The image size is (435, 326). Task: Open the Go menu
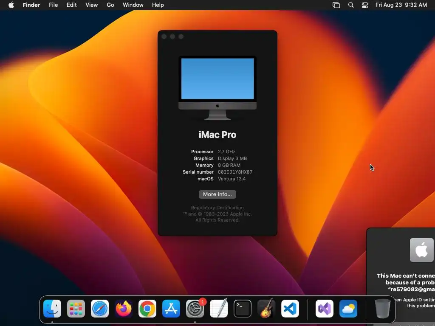pyautogui.click(x=110, y=5)
